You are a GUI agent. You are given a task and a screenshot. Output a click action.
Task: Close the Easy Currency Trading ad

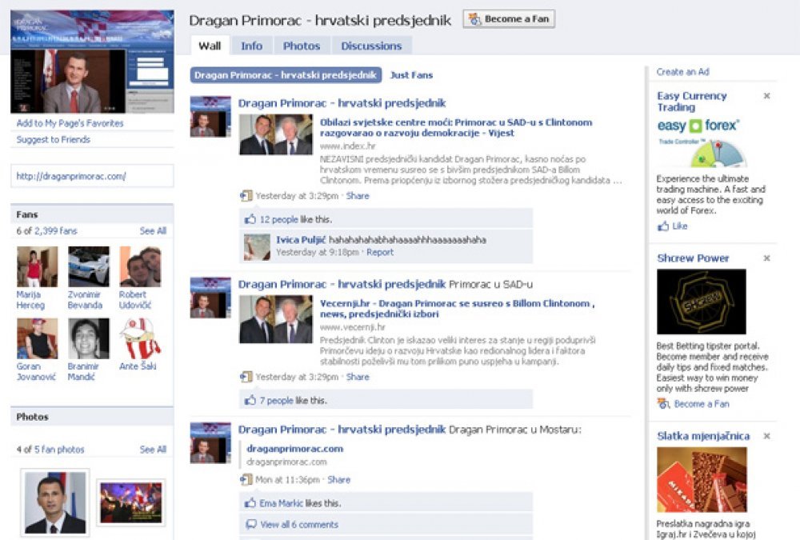766,95
